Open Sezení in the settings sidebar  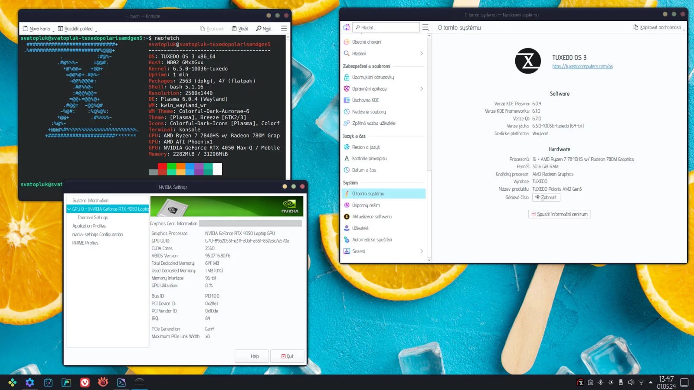tap(383, 251)
